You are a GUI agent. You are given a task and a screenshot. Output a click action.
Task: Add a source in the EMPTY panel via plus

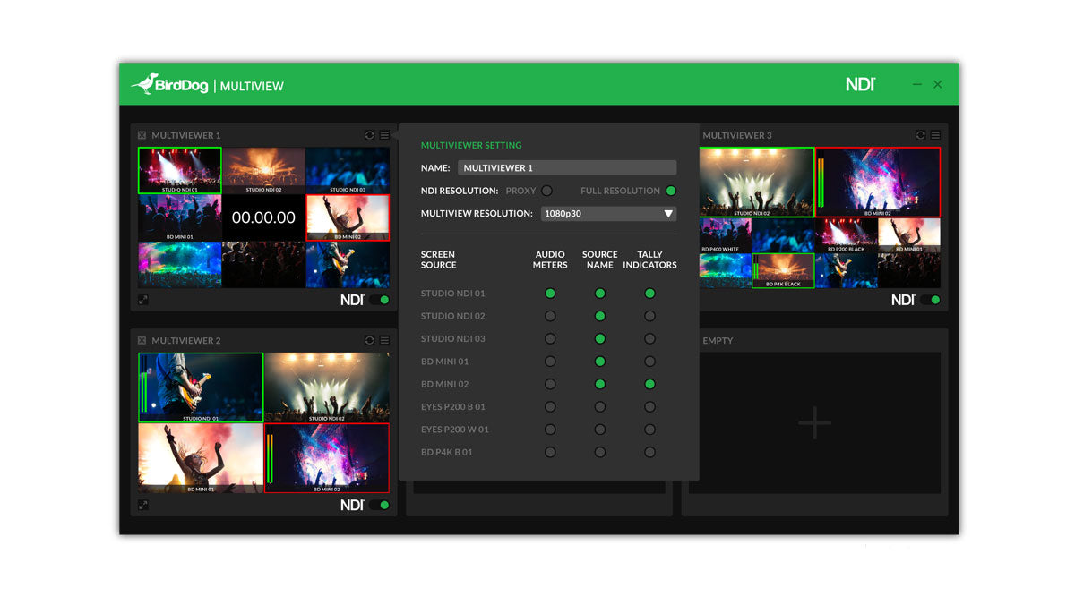coord(814,421)
